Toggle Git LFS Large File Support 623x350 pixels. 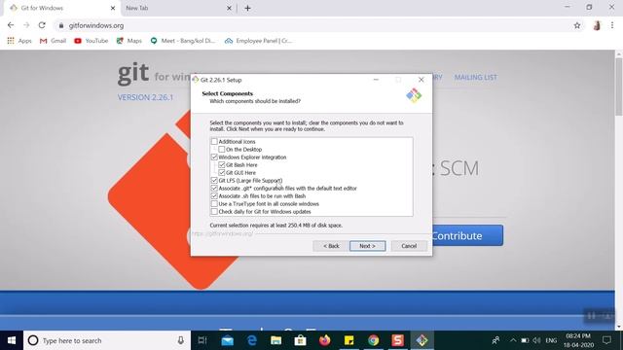click(x=214, y=180)
